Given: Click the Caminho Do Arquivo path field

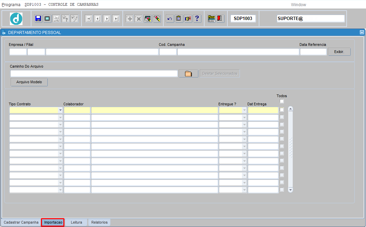Looking at the screenshot, I should coord(94,74).
